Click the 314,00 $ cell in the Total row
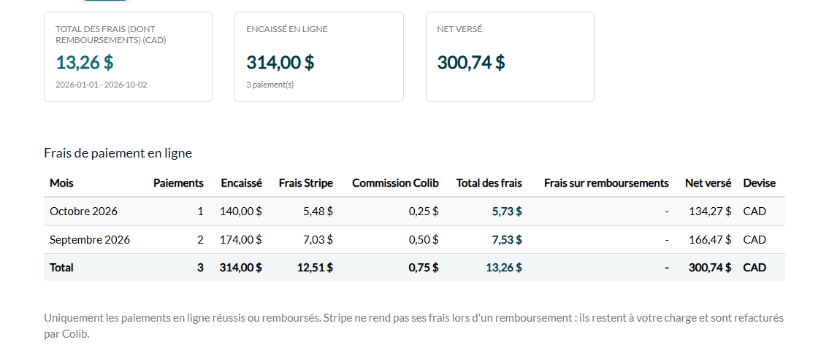This screenshot has height=353, width=829. coord(241,268)
